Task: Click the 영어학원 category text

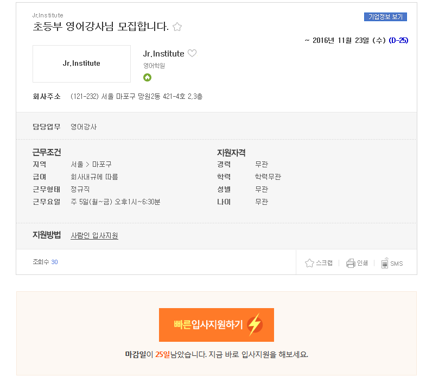Action: [x=154, y=66]
